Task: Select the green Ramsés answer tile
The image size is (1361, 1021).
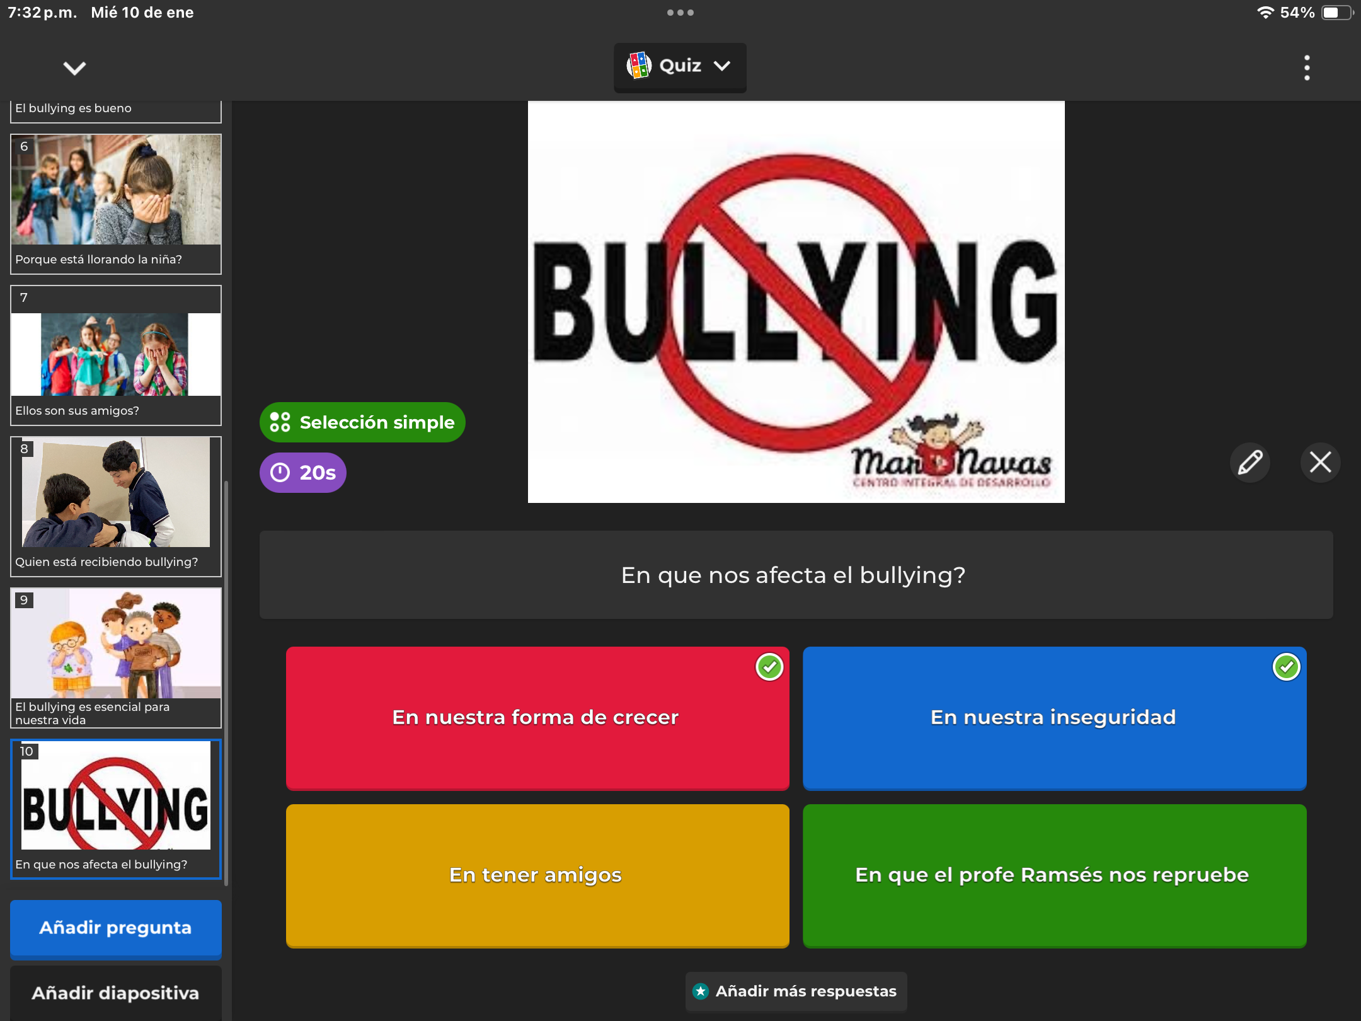Action: coord(1054,875)
